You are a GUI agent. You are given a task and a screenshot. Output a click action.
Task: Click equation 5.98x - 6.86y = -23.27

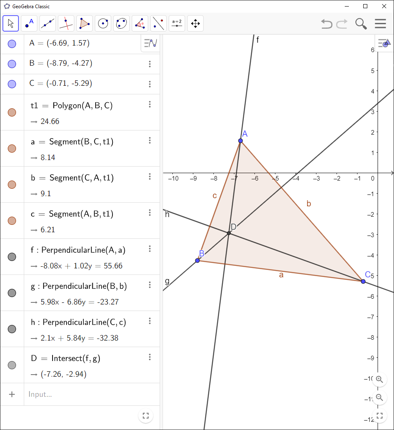point(80,302)
